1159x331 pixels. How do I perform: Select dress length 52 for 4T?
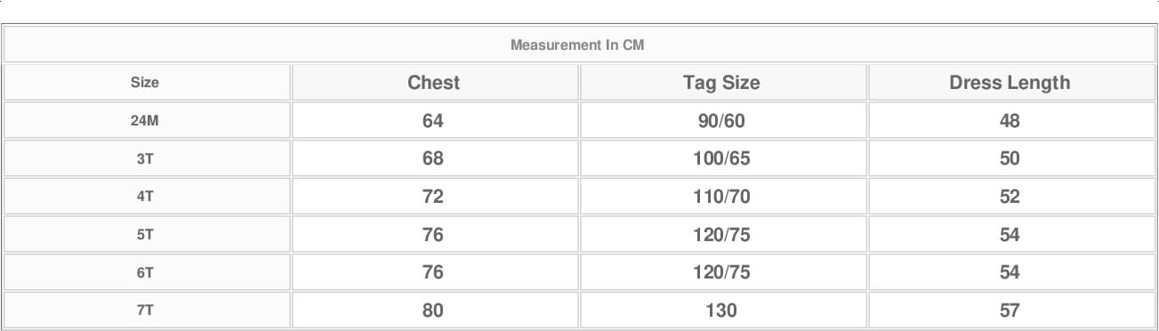1010,197
